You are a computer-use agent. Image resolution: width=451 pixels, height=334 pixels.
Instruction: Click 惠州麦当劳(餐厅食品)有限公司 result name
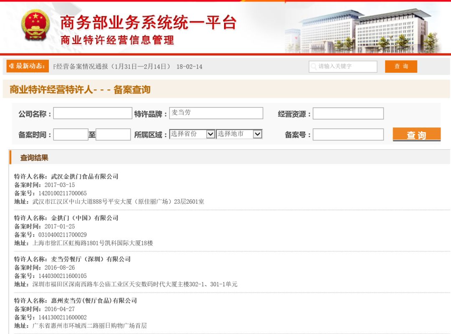pos(94,301)
